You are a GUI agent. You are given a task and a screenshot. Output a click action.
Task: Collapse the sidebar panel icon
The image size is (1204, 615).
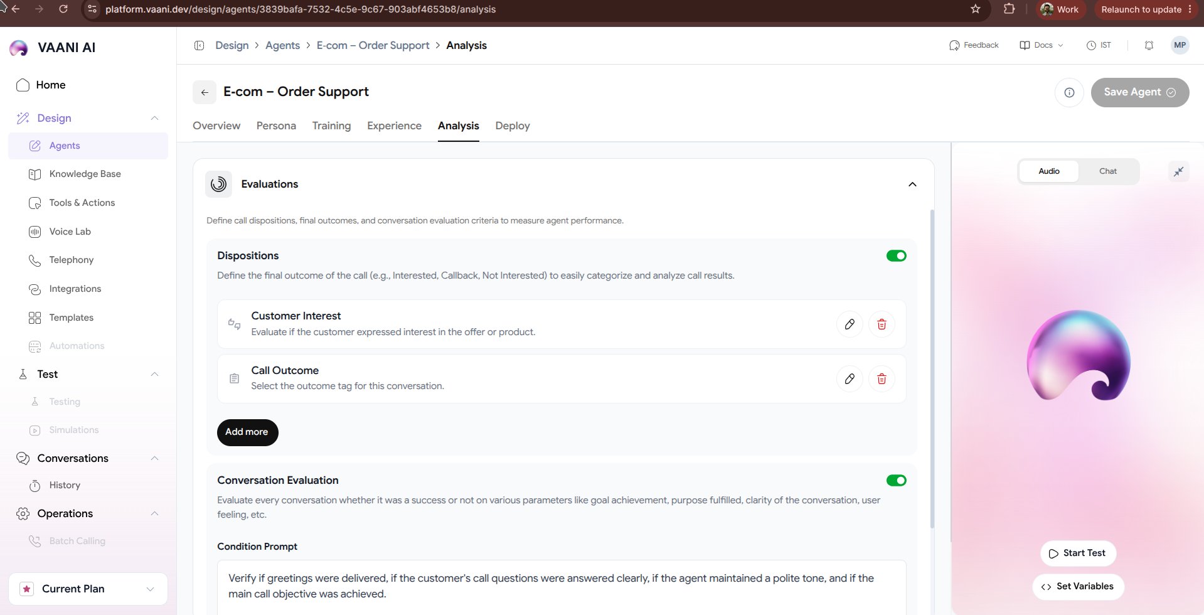[200, 45]
